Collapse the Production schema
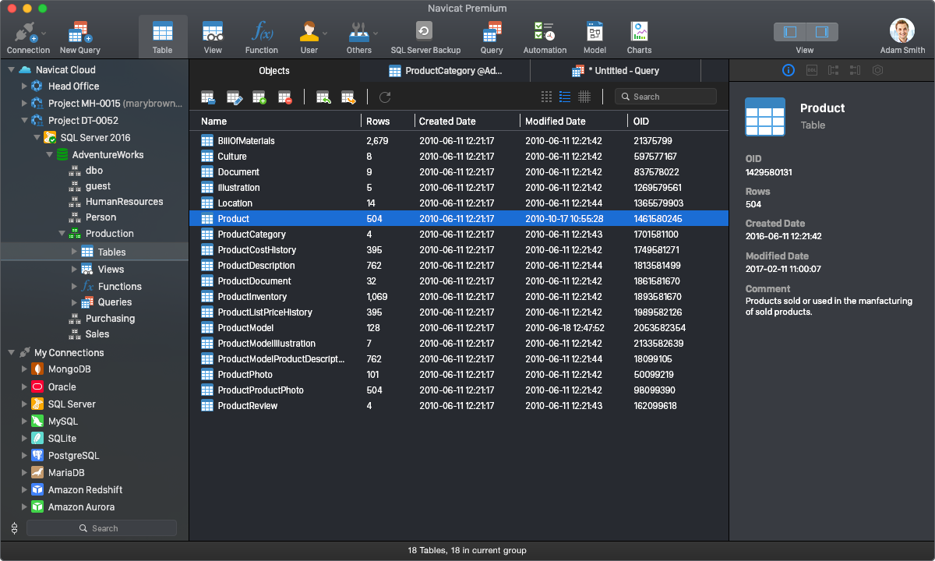This screenshot has height=561, width=935. 62,233
